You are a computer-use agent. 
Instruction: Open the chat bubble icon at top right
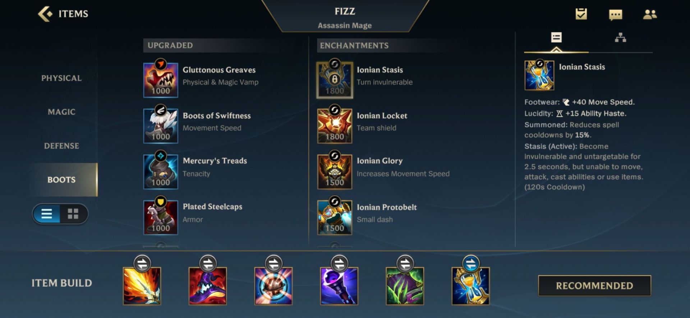coord(616,15)
